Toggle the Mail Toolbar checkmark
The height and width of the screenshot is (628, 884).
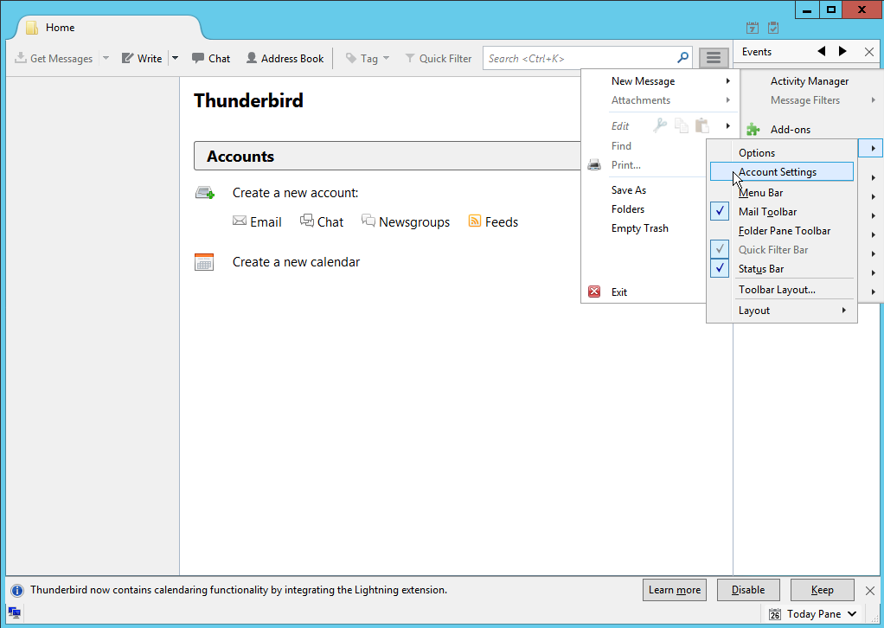point(720,211)
